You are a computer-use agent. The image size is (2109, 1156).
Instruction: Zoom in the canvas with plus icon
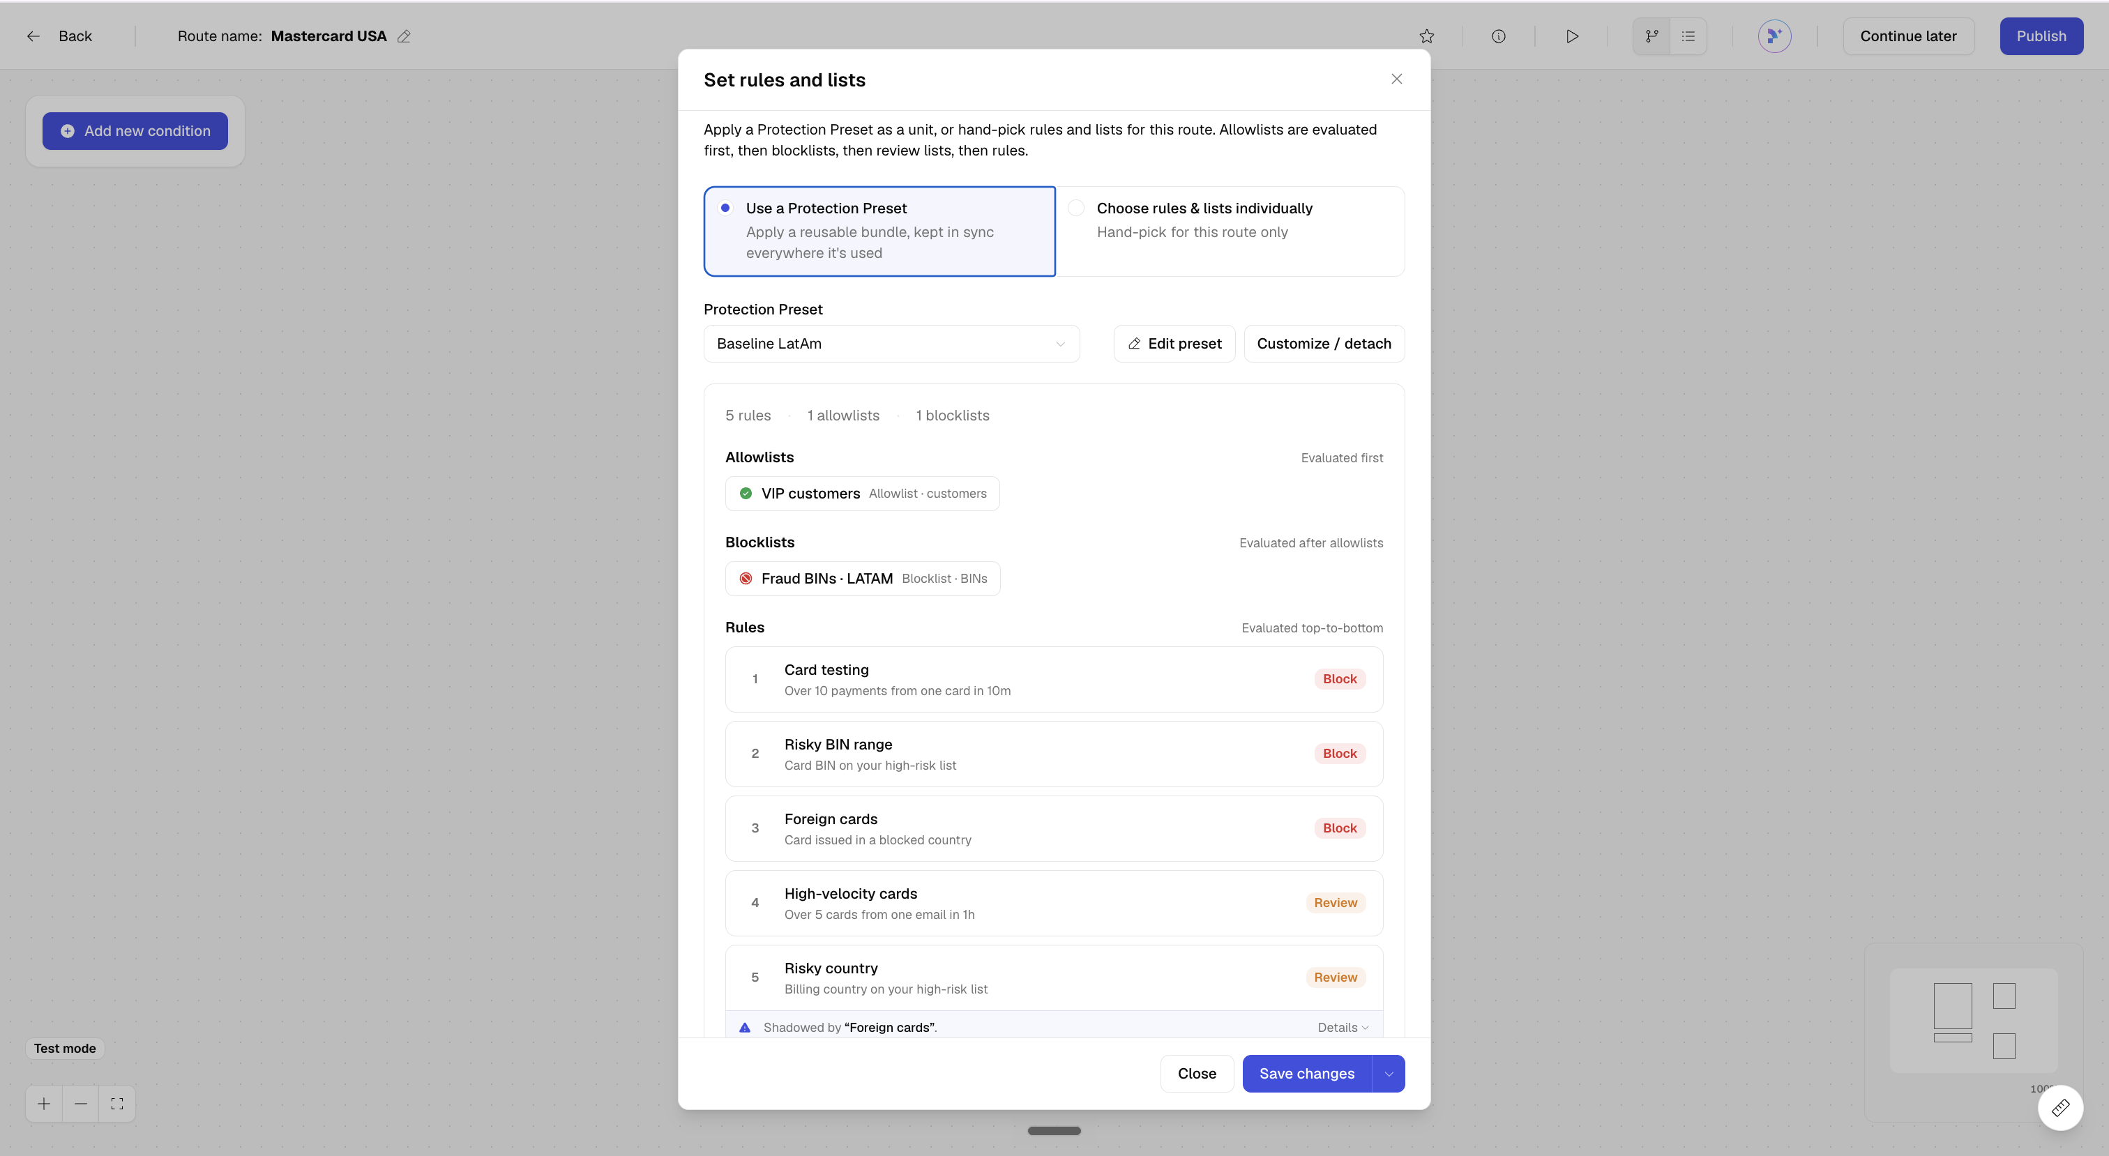point(44,1104)
